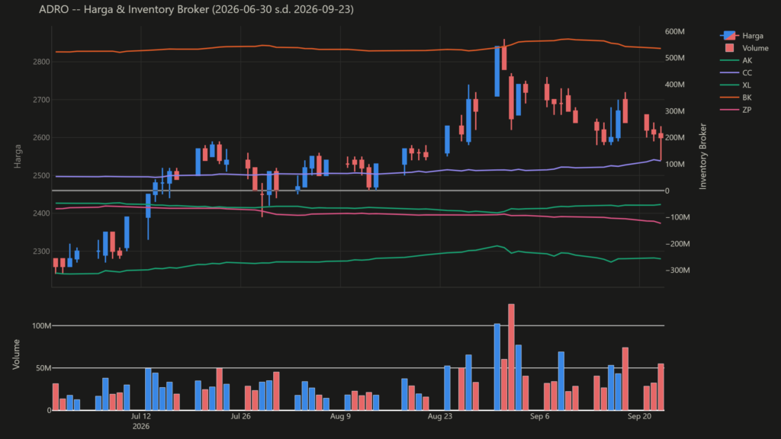Toggle the BK broker legend entry
Viewport: 781px width, 439px height.
(x=736, y=98)
